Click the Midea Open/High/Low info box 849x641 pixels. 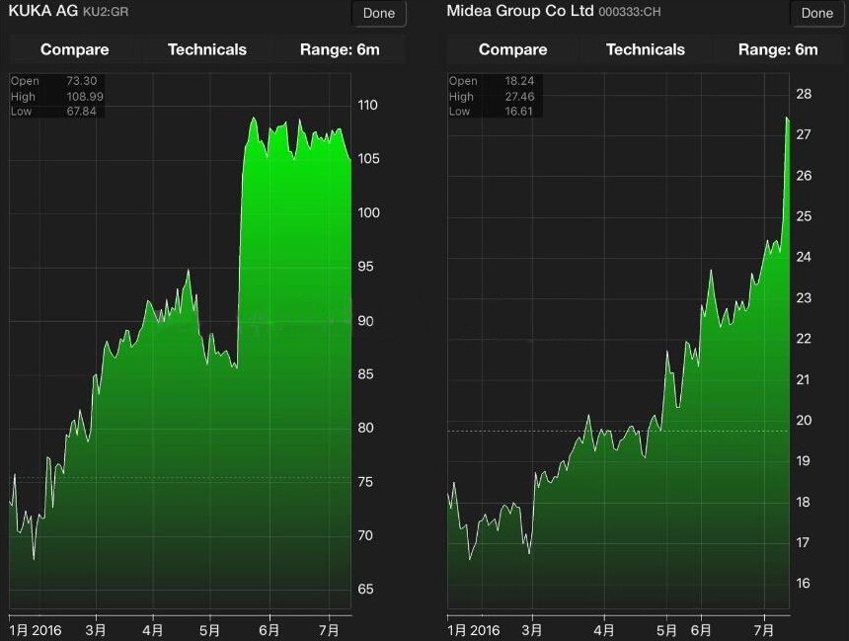coord(494,96)
